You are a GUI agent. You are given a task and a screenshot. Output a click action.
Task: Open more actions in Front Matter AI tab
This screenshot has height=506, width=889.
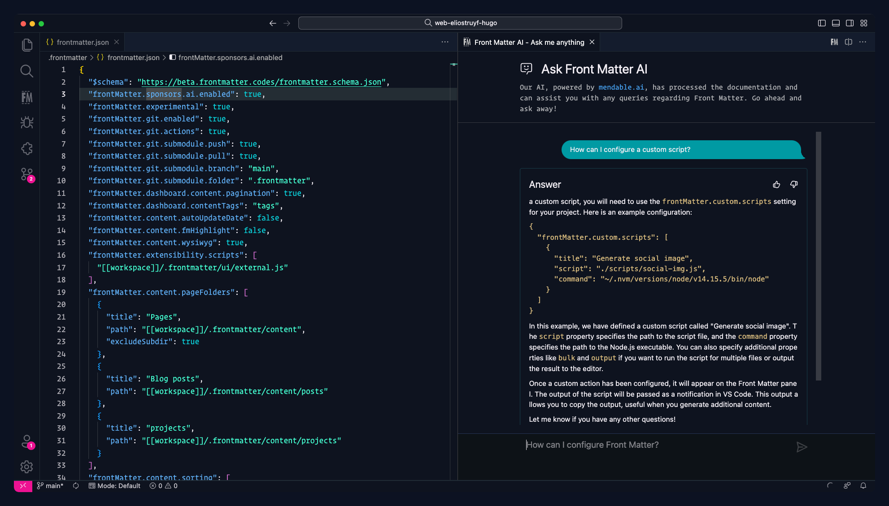click(x=863, y=42)
